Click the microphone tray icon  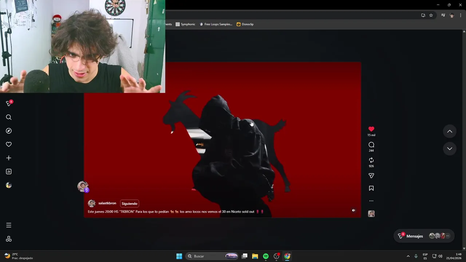[x=416, y=256]
